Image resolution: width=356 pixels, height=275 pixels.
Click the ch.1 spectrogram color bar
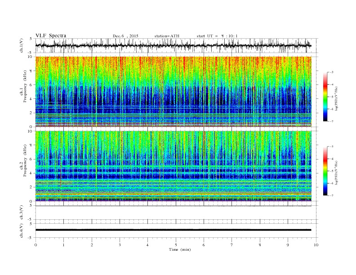325,97
